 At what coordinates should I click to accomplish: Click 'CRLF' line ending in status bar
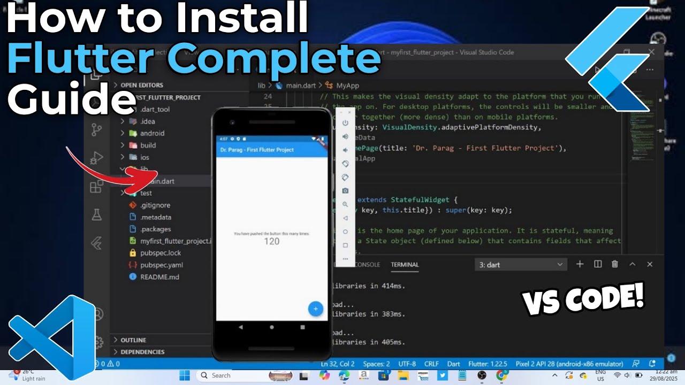(431, 364)
